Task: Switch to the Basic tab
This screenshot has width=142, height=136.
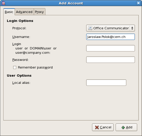Action: click(x=9, y=12)
